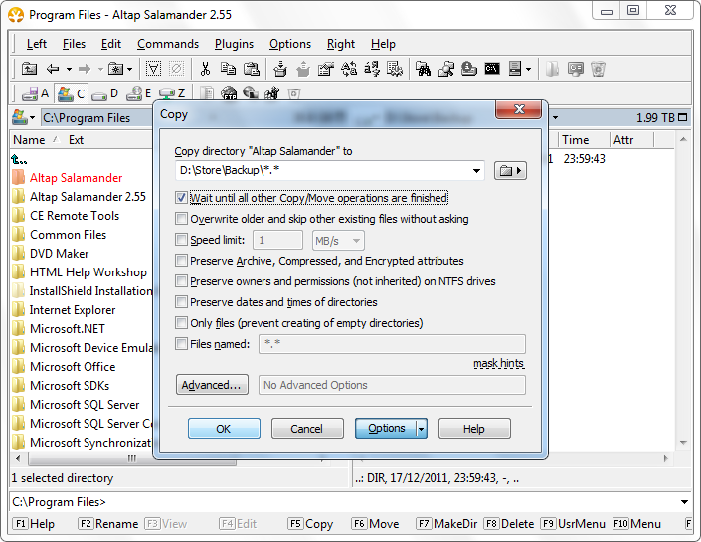Viewport: 701px width, 542px height.
Task: Check Preserve dates and times of directories
Action: 181,302
